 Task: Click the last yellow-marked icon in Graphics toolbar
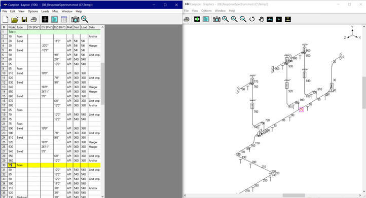pos(288,19)
